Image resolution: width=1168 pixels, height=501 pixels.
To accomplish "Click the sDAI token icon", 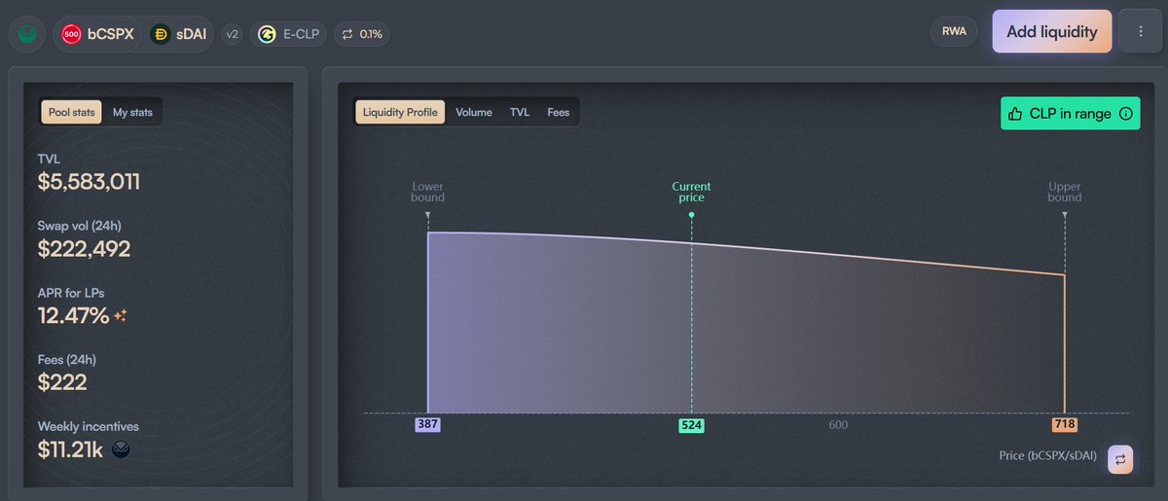I will click(x=161, y=34).
